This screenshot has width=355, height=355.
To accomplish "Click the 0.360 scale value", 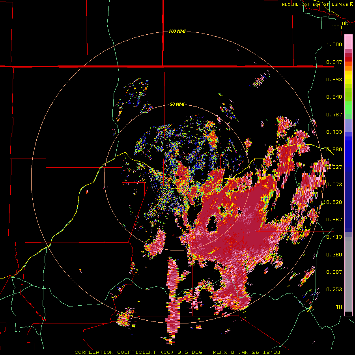I will click(x=334, y=255).
